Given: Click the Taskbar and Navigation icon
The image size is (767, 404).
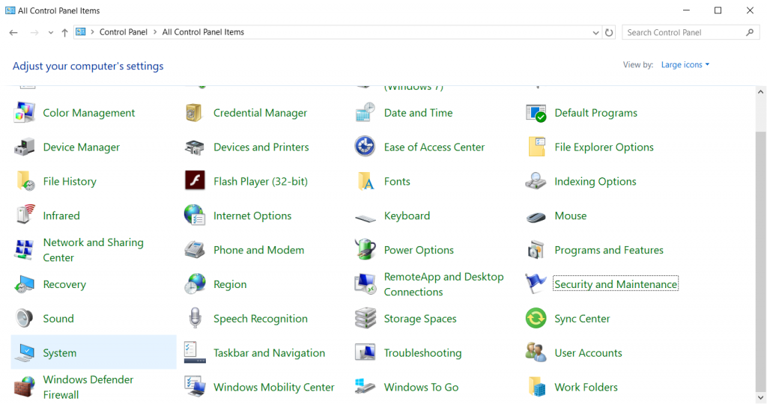Looking at the screenshot, I should click(195, 352).
